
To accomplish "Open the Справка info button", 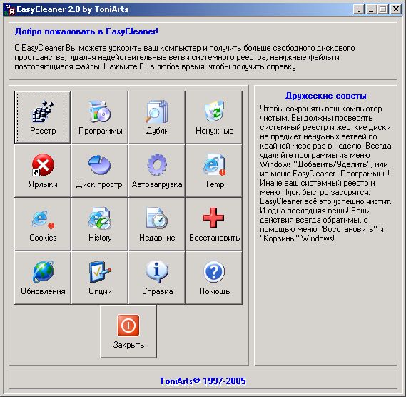I will (157, 278).
